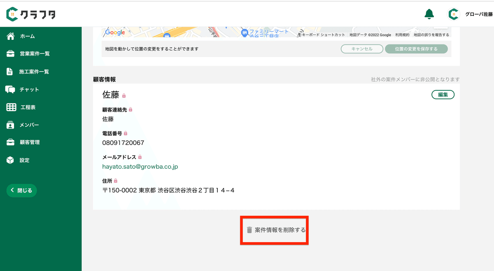Click the Crafta logo in header

(x=31, y=14)
